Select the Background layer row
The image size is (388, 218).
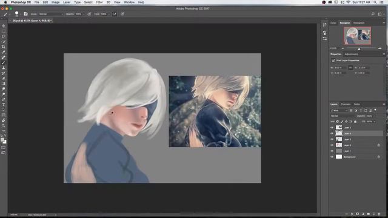(356, 157)
